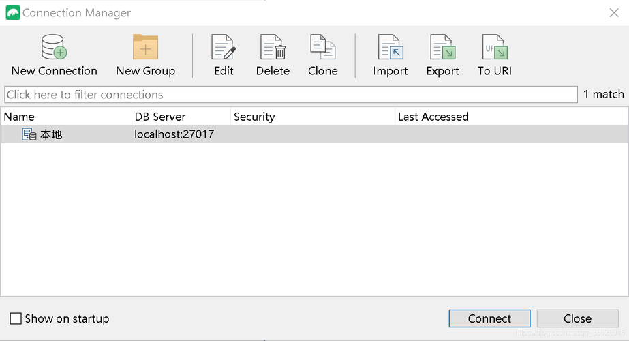The height and width of the screenshot is (341, 629).
Task: Create a New Group folder
Action: (x=145, y=48)
